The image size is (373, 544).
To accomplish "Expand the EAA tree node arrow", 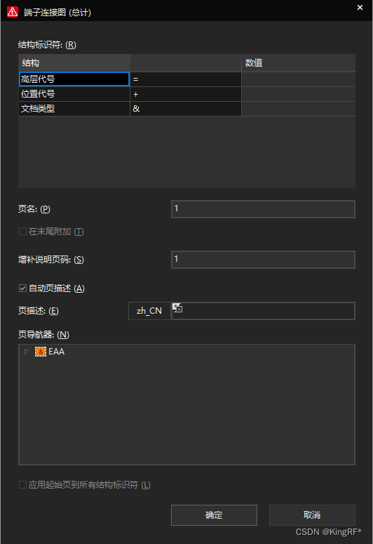I will (x=27, y=352).
